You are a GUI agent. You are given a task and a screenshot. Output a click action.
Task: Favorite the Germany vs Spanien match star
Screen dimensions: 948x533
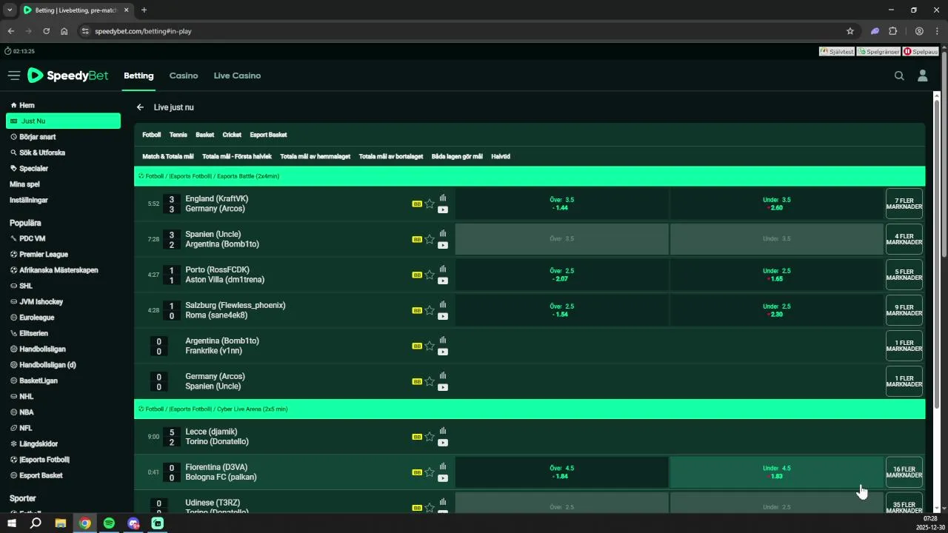pos(430,381)
